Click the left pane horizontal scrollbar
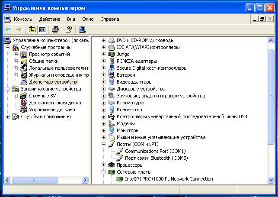278x197 pixels. (x=43, y=180)
